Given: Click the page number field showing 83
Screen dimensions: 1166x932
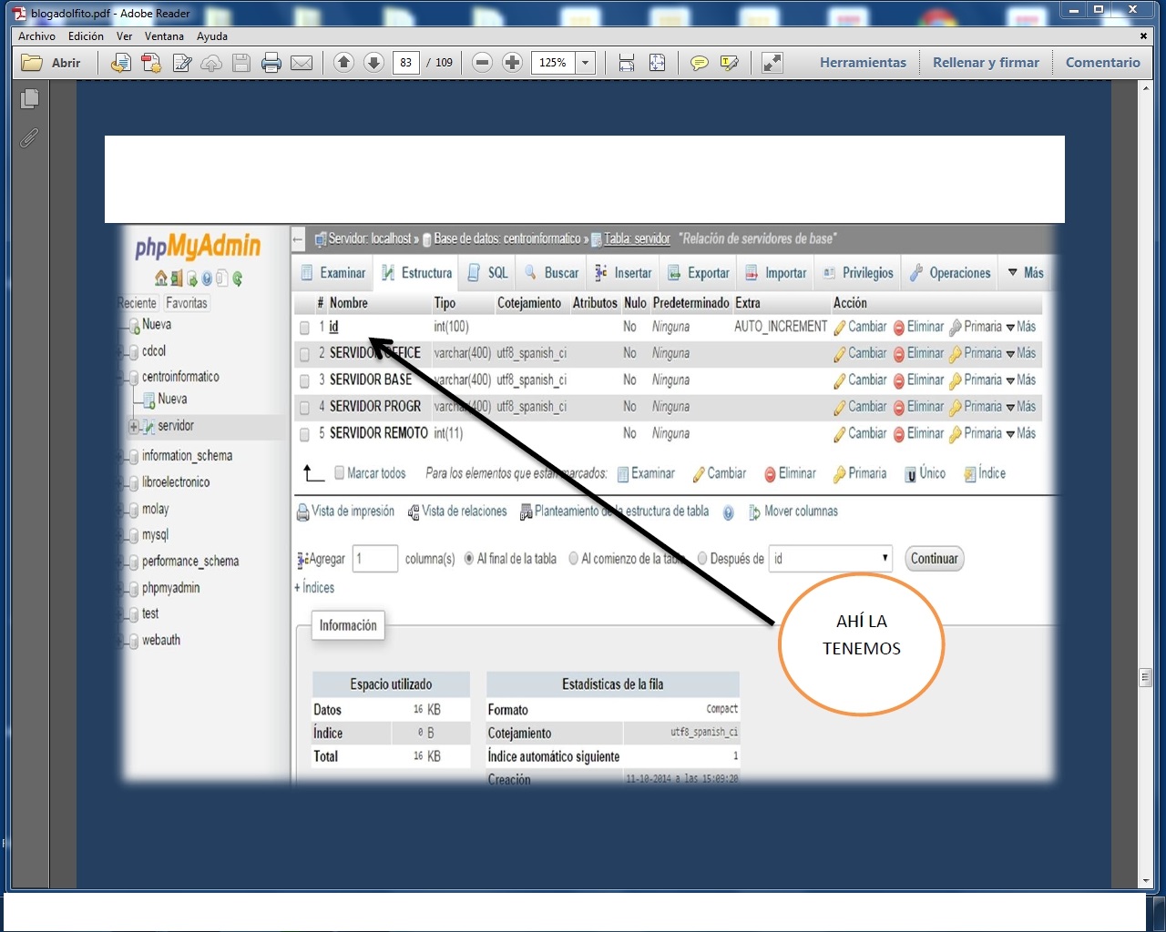Looking at the screenshot, I should [406, 63].
